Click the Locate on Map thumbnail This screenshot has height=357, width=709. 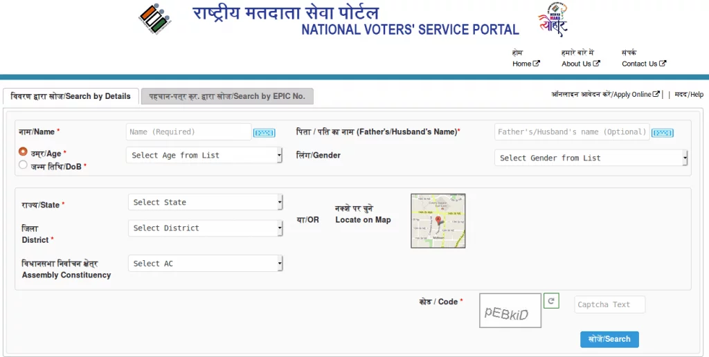click(x=438, y=221)
